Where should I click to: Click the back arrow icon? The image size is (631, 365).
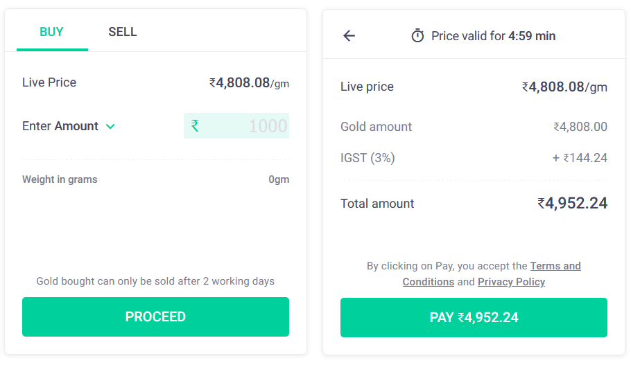click(x=349, y=36)
